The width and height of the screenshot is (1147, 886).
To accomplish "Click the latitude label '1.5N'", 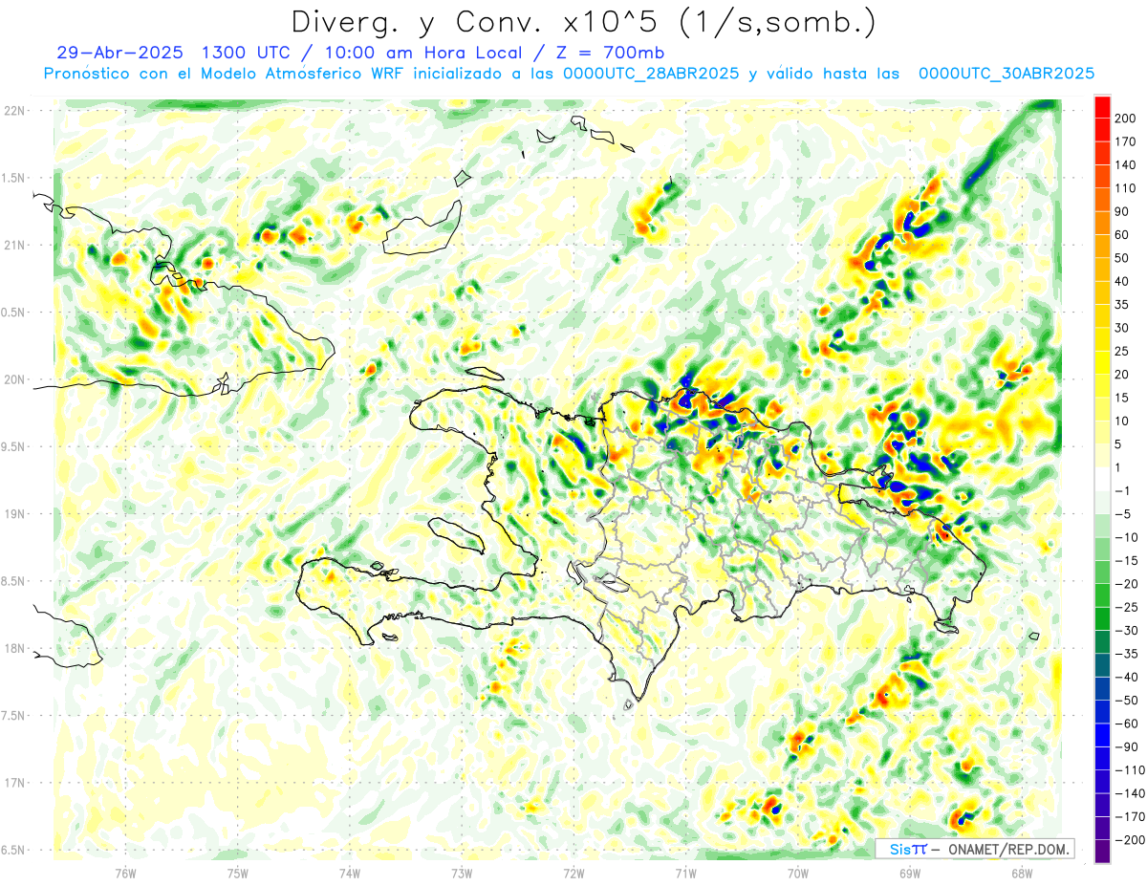I will coord(13,178).
